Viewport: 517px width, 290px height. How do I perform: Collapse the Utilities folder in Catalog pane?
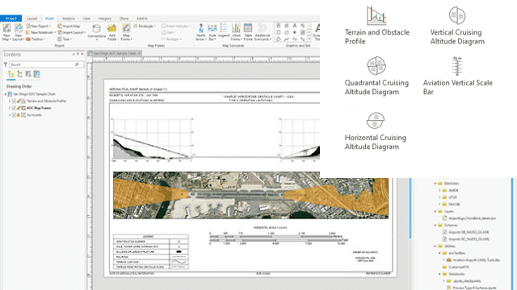point(435,246)
